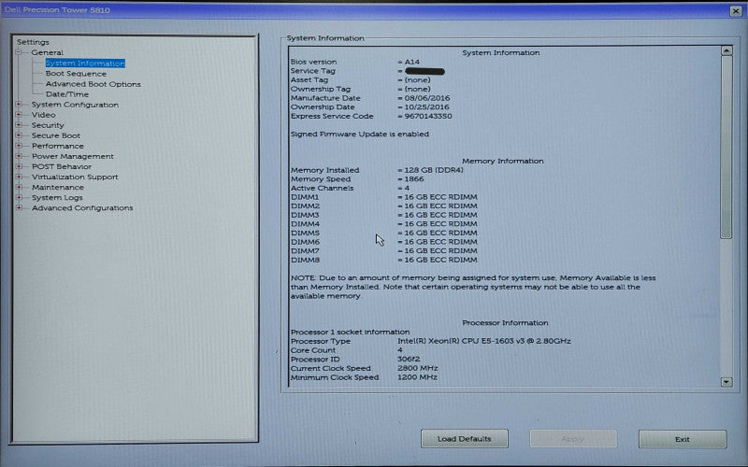Click Signed Firmware Update is enabled text

click(360, 134)
